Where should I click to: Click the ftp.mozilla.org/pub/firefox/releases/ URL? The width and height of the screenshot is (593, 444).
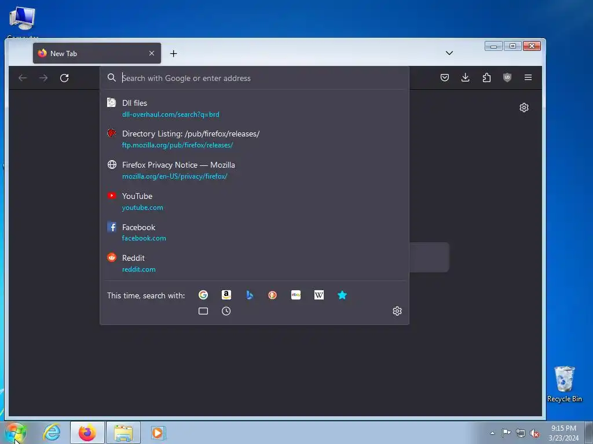(x=177, y=145)
